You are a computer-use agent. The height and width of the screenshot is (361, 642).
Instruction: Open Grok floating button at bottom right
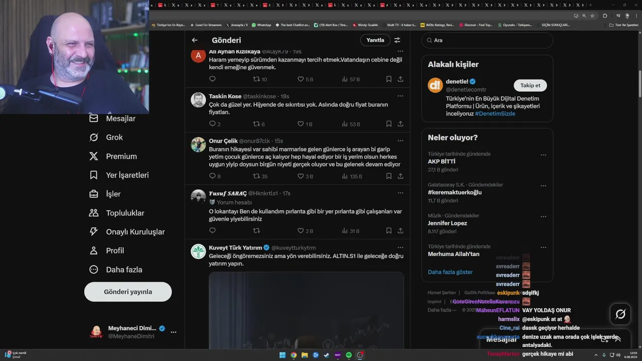(620, 314)
